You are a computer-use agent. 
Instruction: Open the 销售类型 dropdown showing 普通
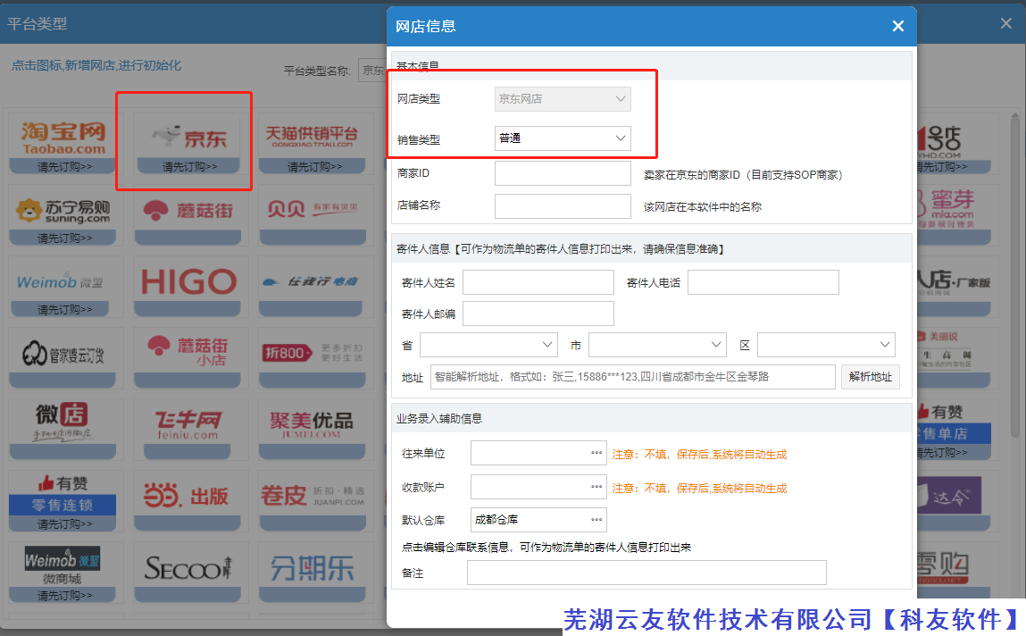[x=563, y=138]
